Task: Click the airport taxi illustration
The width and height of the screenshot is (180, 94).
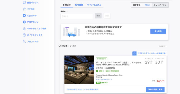Action: [71, 32]
